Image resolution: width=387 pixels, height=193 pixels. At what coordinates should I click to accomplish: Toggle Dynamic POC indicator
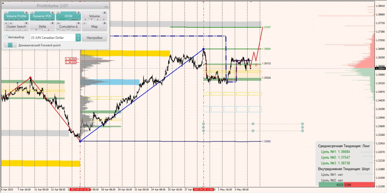pyautogui.click(x=42, y=16)
